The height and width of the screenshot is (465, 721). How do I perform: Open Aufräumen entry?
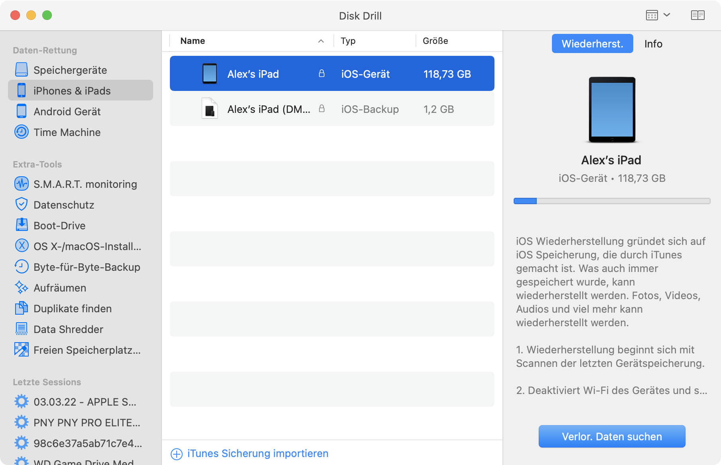click(x=81, y=288)
